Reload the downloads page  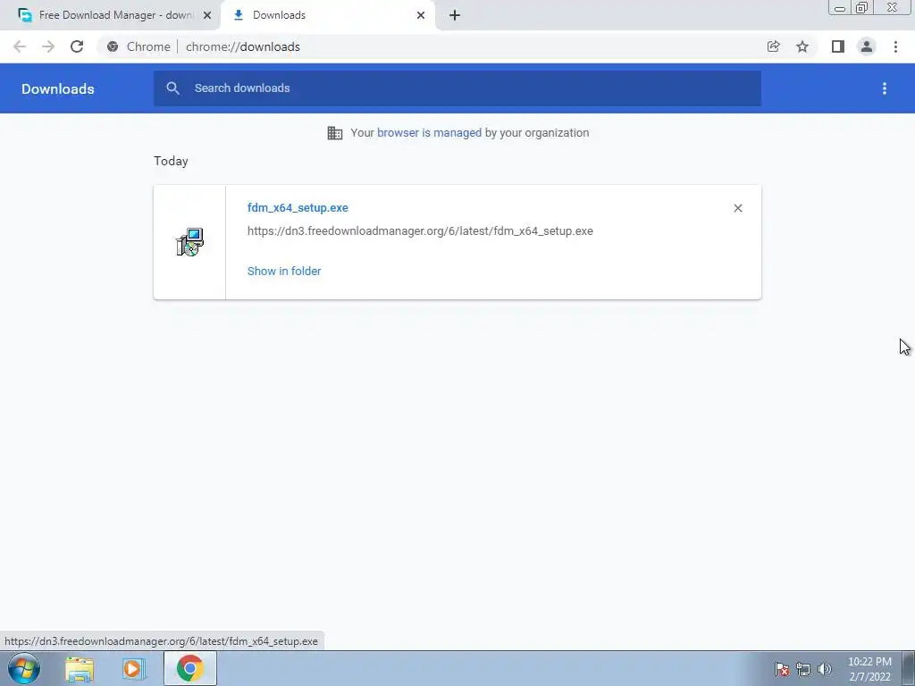click(x=77, y=46)
